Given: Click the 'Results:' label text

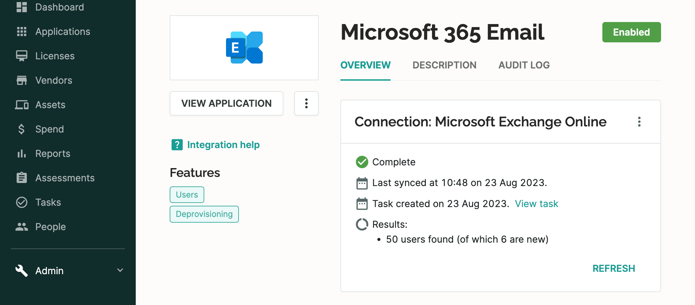Looking at the screenshot, I should pyautogui.click(x=390, y=224).
